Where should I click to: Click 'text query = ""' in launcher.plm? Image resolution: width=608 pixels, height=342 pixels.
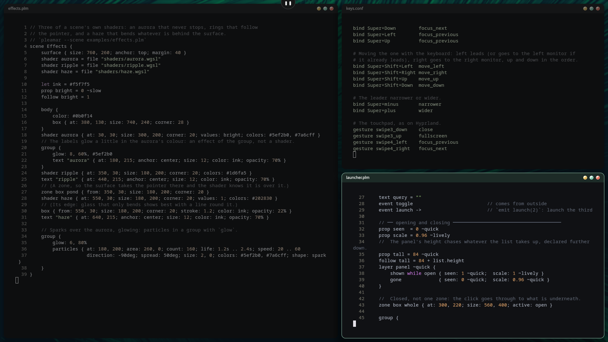pyautogui.click(x=400, y=197)
